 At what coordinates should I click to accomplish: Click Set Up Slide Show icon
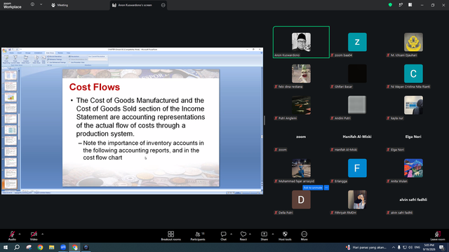click(36, 59)
